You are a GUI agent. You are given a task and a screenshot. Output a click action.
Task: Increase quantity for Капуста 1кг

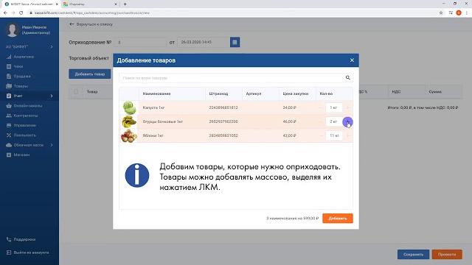pos(348,107)
